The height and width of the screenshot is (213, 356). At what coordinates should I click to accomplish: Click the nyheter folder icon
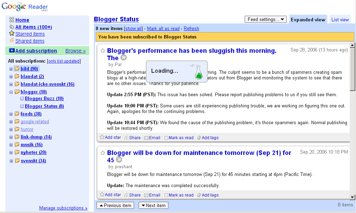17,152
